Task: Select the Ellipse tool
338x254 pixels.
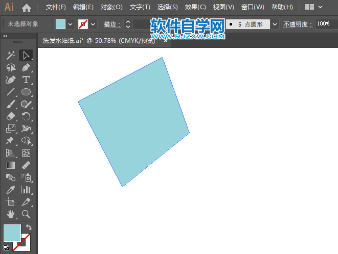Action: (26, 92)
